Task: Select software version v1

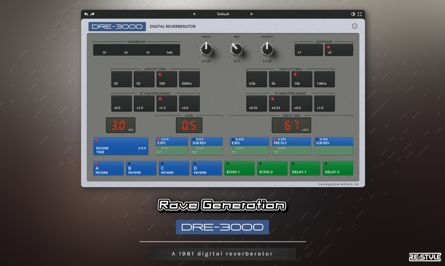Action: (309, 50)
